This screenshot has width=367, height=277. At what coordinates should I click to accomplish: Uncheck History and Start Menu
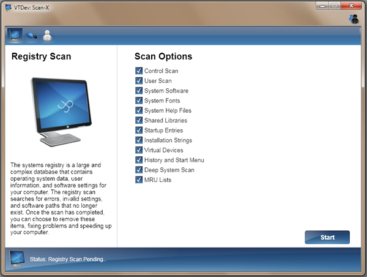[139, 160]
